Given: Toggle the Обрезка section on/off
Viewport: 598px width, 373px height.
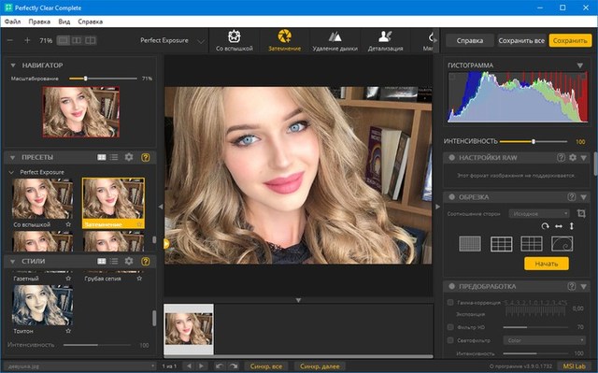Looking at the screenshot, I should 452,197.
